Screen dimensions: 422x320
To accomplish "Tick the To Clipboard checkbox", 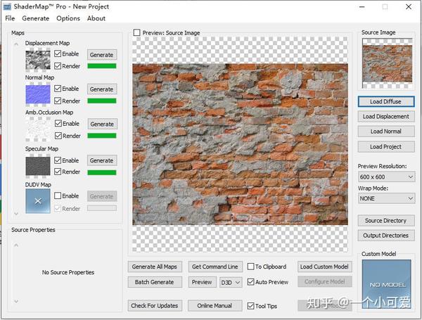I will 250,267.
